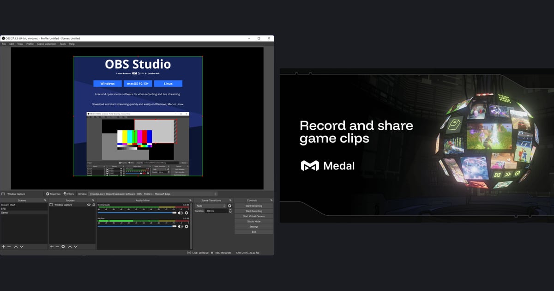Click the Linux button in the OBS preview
Image resolution: width=554 pixels, height=291 pixels.
click(168, 84)
